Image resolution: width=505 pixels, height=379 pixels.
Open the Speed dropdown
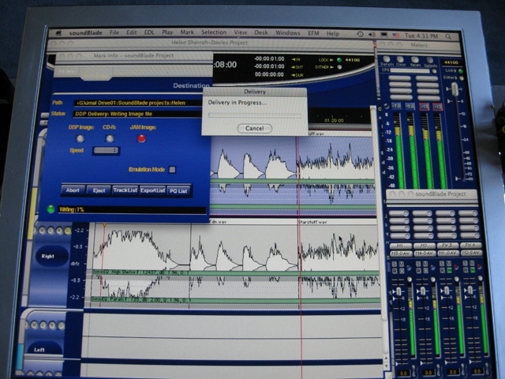pos(106,151)
